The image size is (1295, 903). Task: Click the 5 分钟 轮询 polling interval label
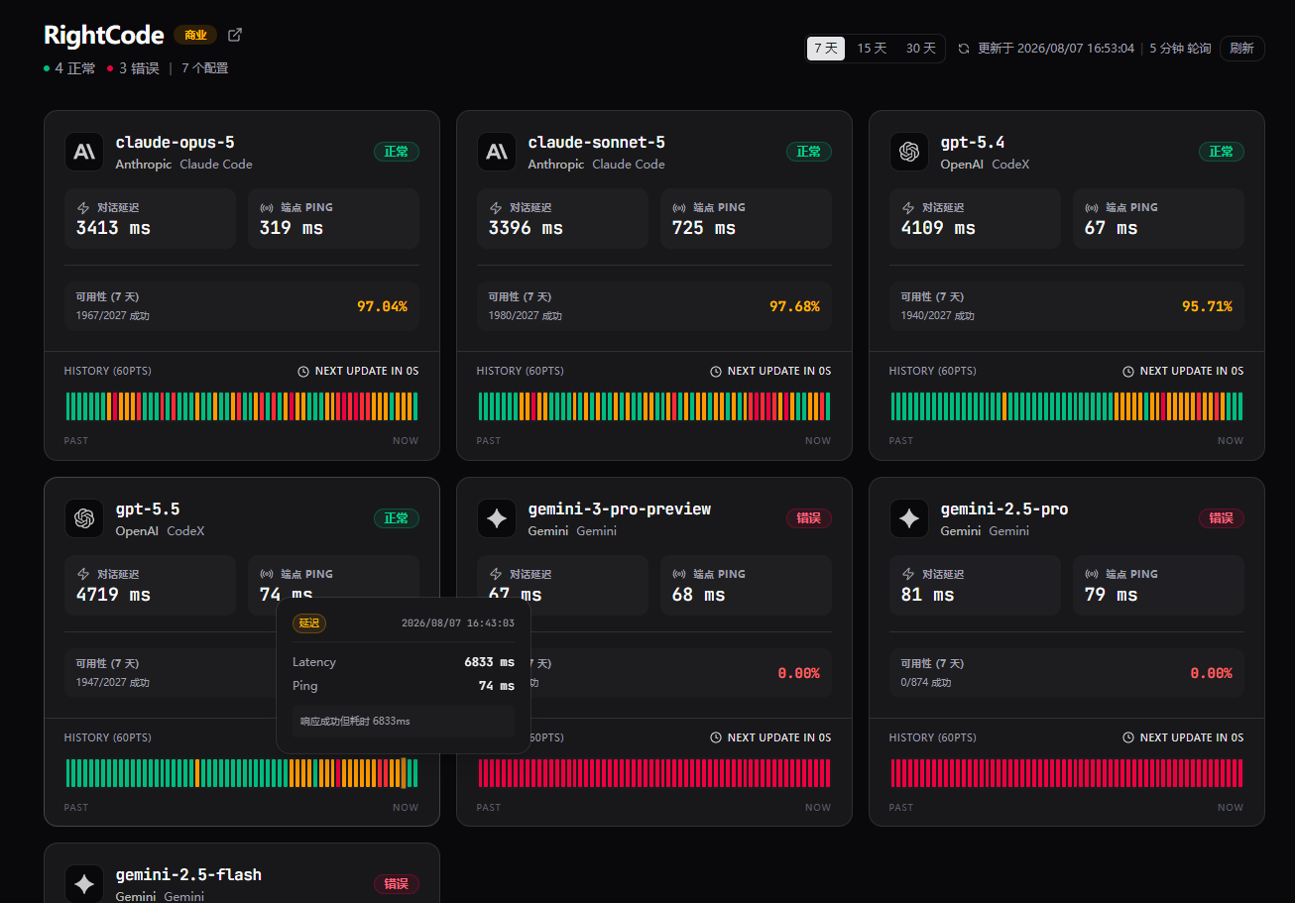click(1180, 49)
